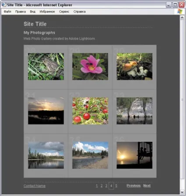The height and width of the screenshot is (196, 186).
Task: Open the toad in grass thumbnail
Action: click(46, 66)
